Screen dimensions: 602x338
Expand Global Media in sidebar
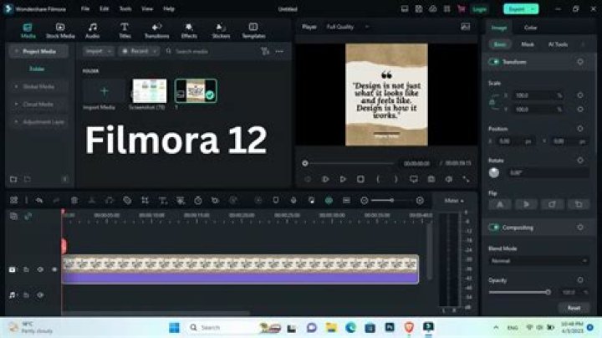(38, 86)
